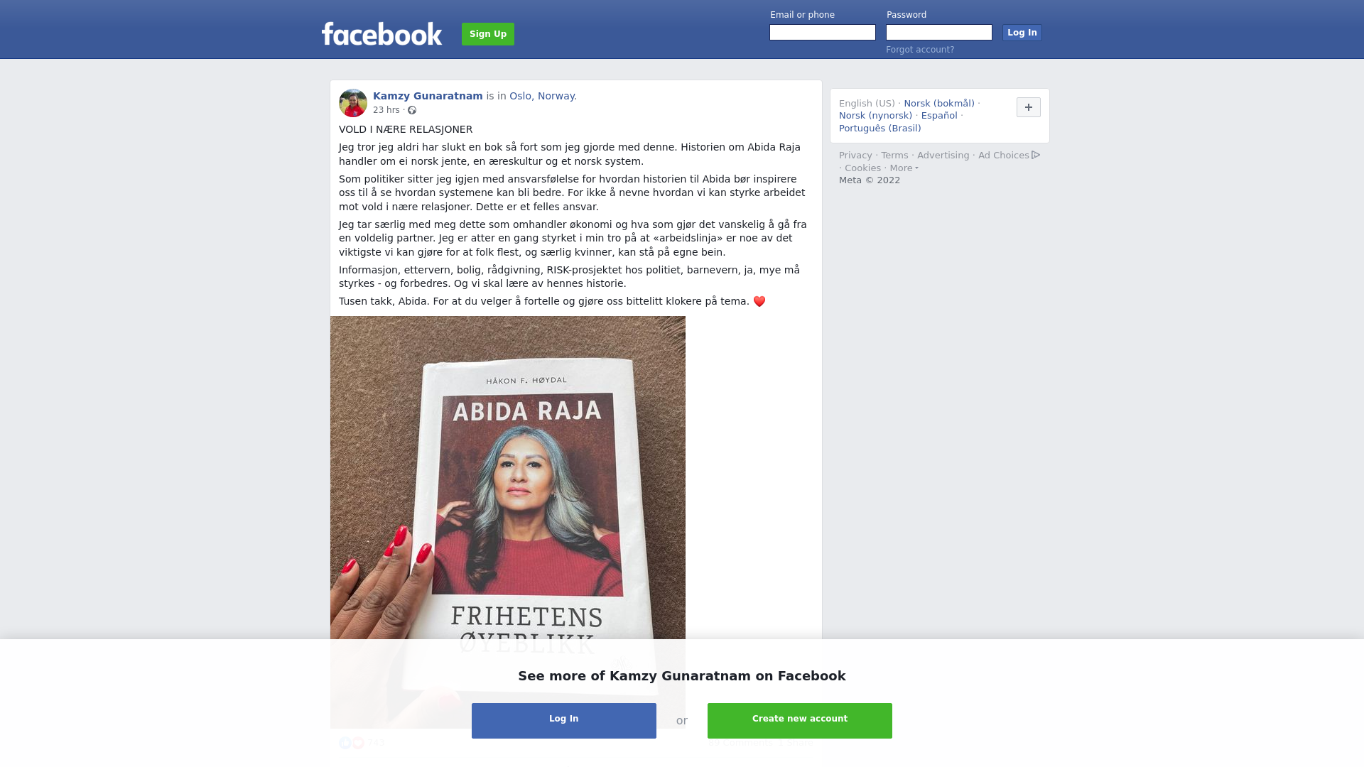
Task: Open the Forgot account? link
Action: [920, 50]
